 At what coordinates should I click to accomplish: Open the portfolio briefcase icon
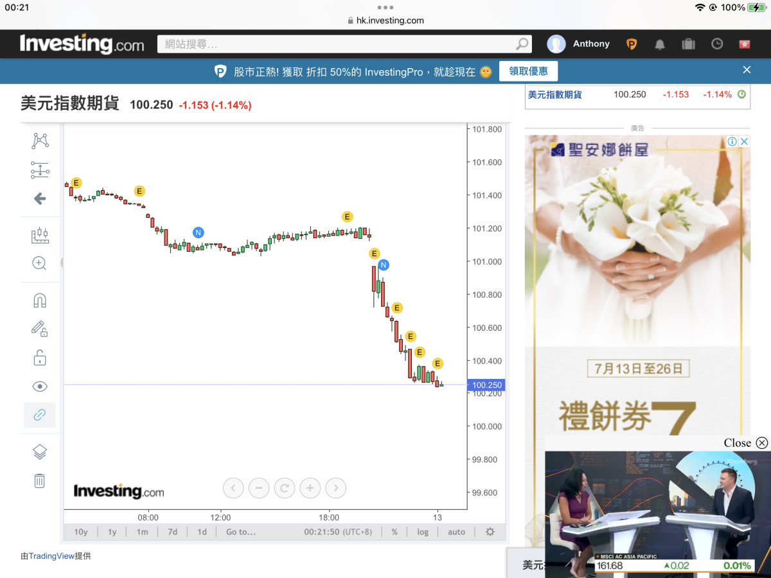pyautogui.click(x=688, y=44)
